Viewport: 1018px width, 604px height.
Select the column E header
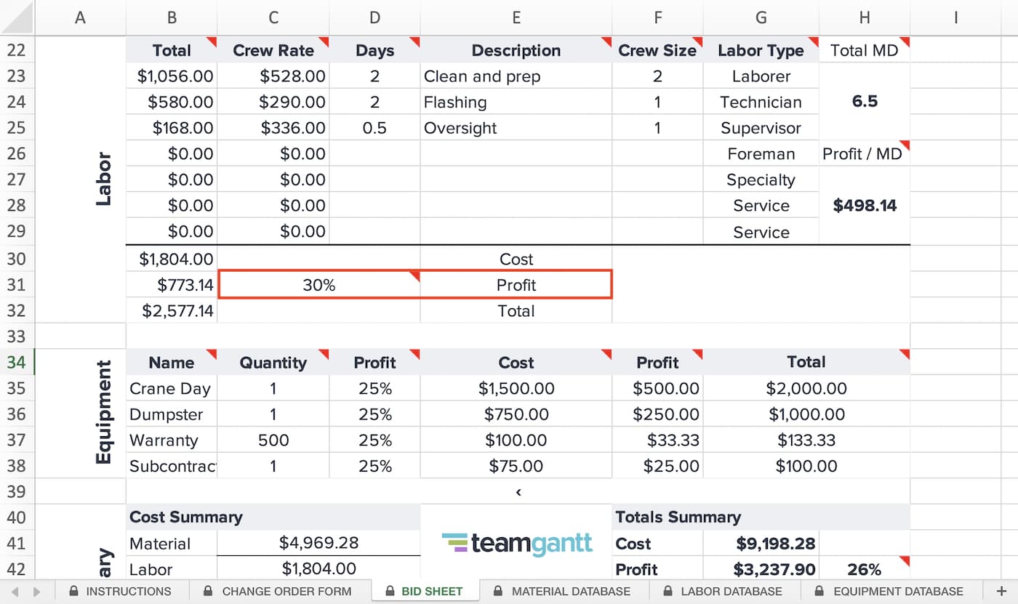(x=516, y=17)
